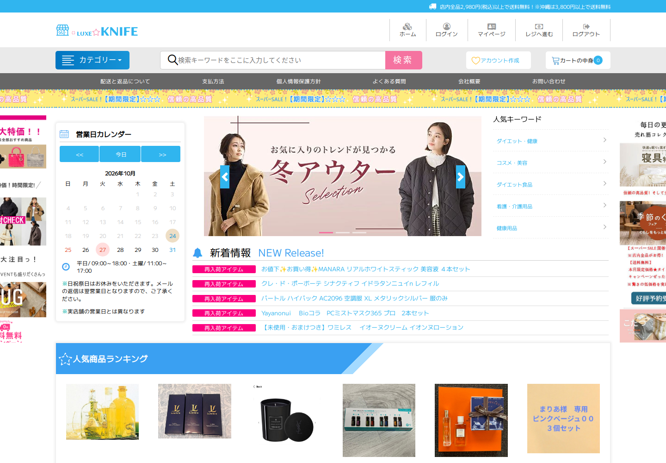666x463 pixels.
Task: Open 支払方法 menu item
Action: 213,81
